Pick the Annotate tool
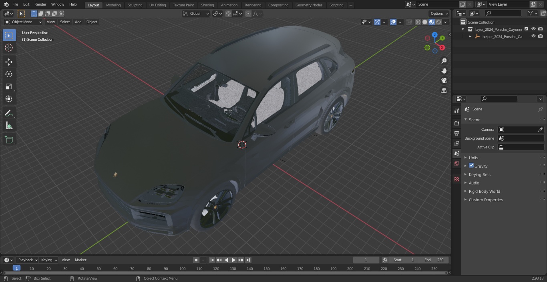 click(x=9, y=114)
